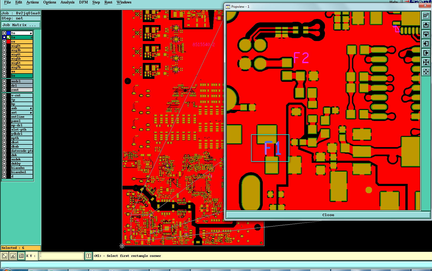Click the popview copy-window icon
Viewport: 432px width, 271px height.
click(x=426, y=16)
